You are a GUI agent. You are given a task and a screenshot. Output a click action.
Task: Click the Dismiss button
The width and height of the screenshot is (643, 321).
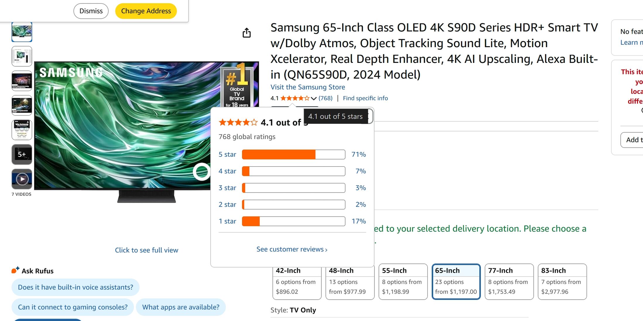[x=91, y=11]
